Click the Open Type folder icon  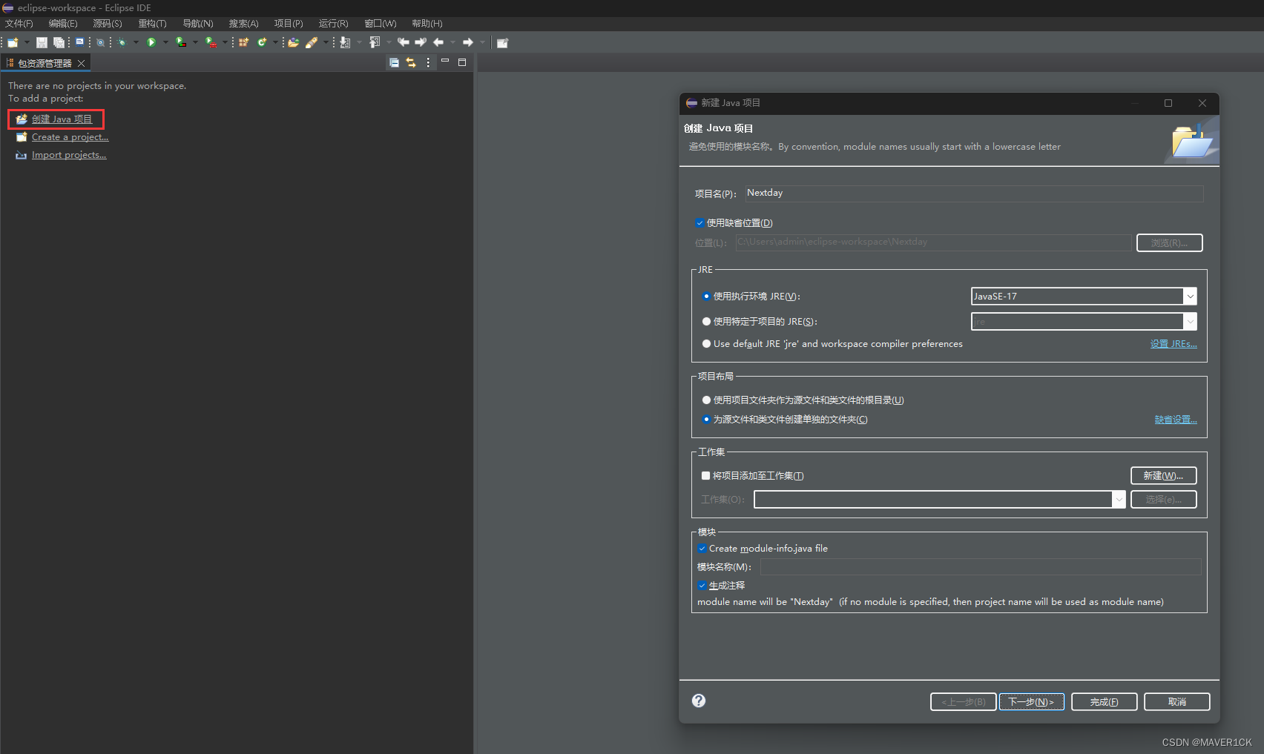coord(293,42)
